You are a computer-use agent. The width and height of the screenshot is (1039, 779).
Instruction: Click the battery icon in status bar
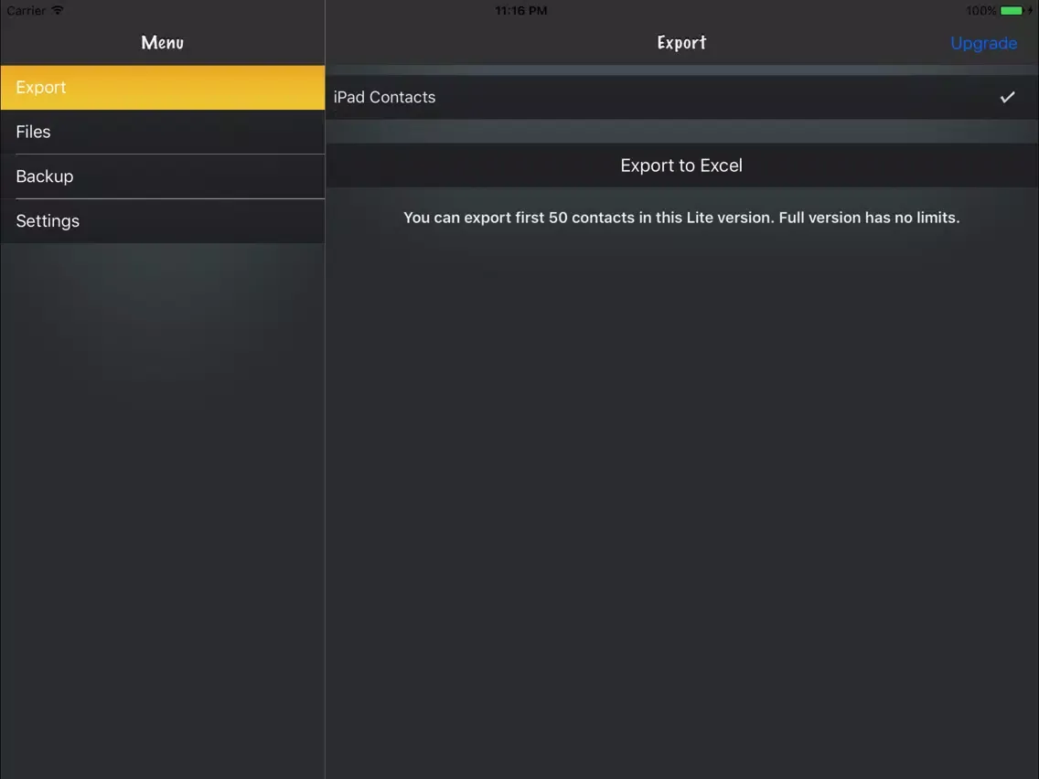[1012, 11]
